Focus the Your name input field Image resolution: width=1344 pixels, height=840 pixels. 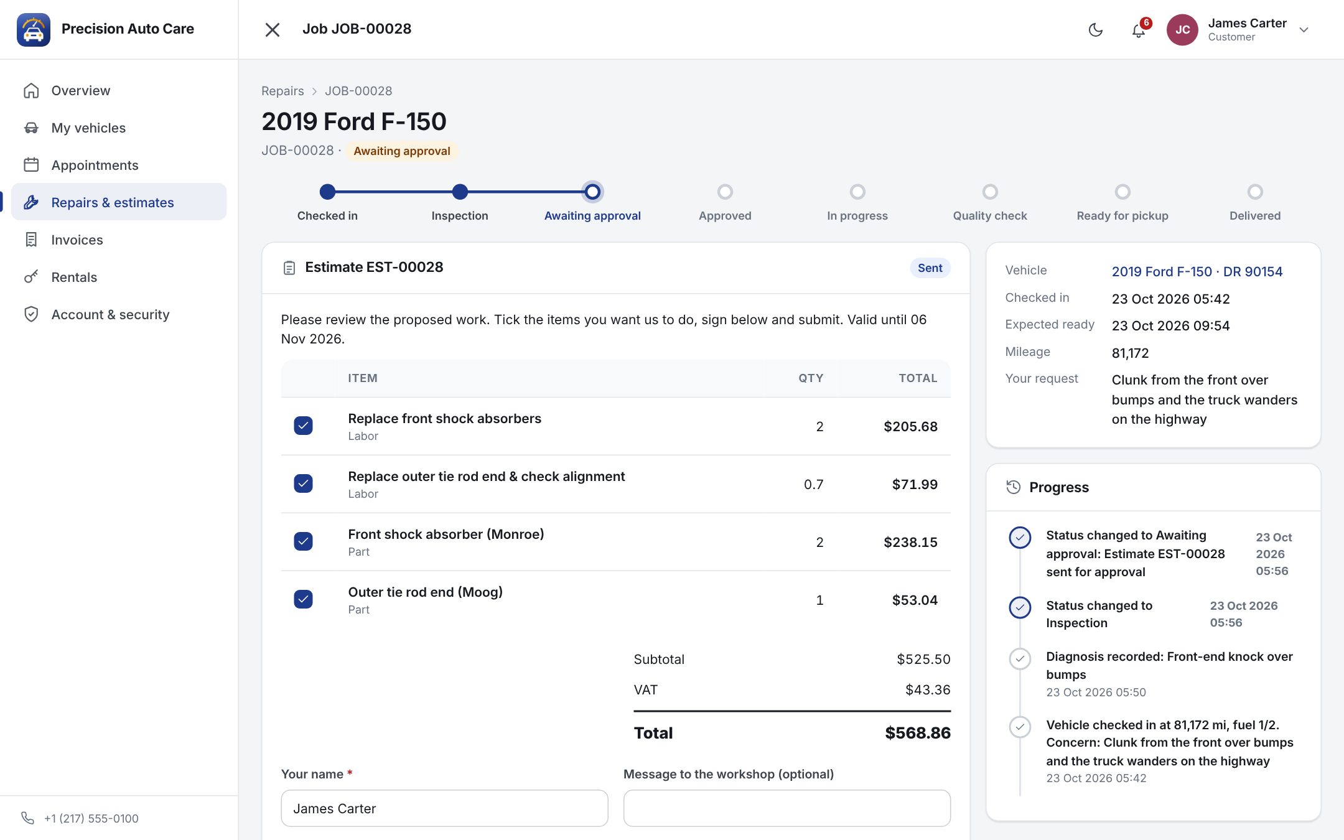click(444, 808)
